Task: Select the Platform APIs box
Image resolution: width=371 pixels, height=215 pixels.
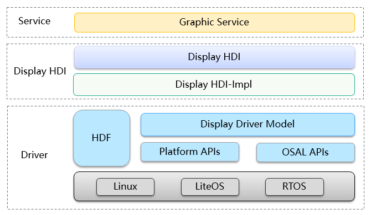Action: (x=190, y=152)
